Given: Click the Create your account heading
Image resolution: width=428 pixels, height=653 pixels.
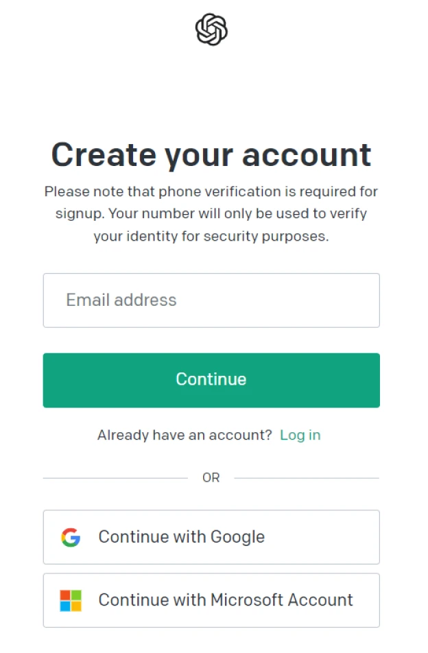Looking at the screenshot, I should tap(211, 155).
